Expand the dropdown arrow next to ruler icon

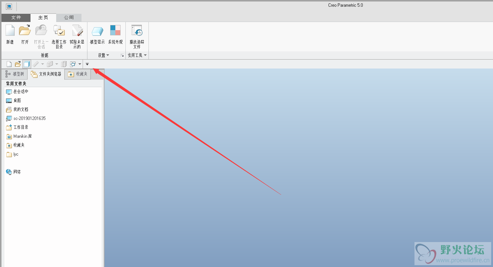[x=42, y=64]
